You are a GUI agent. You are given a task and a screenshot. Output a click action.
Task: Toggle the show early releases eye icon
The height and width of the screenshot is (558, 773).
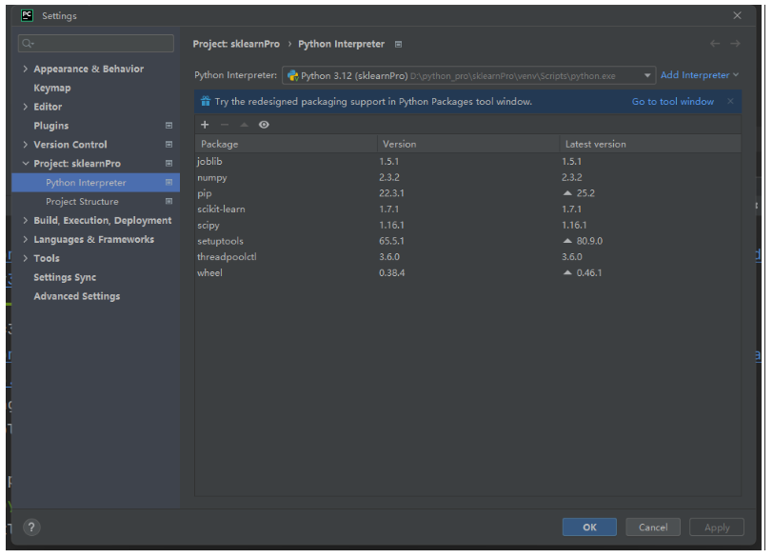265,125
